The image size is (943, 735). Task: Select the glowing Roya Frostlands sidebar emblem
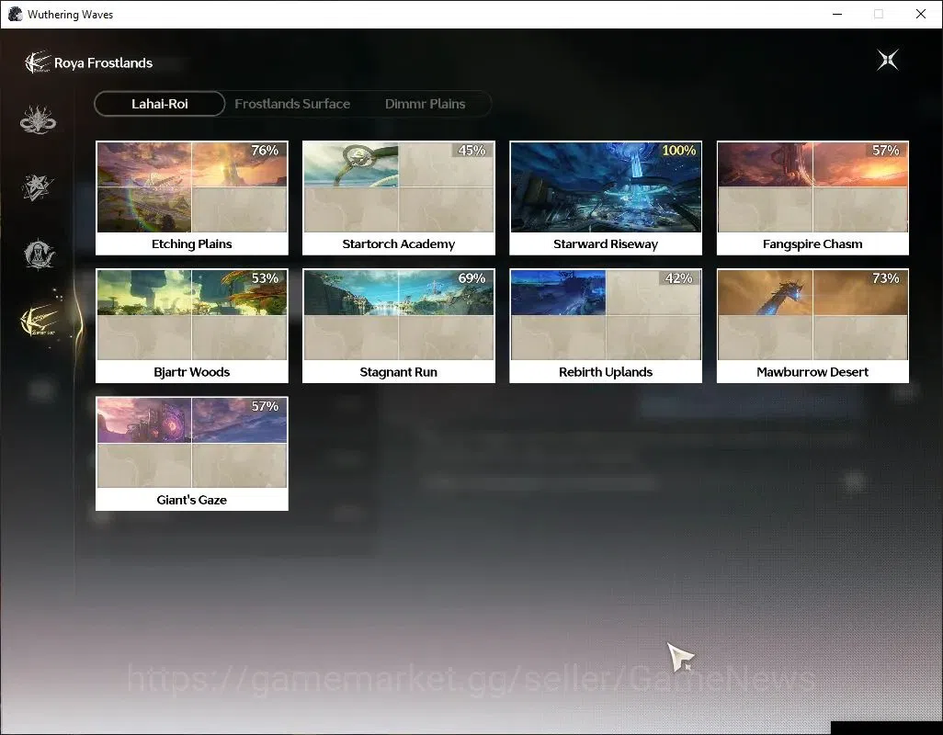40,321
